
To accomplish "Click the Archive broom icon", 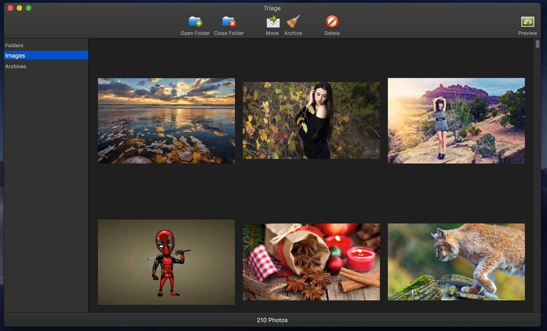I will [x=293, y=22].
